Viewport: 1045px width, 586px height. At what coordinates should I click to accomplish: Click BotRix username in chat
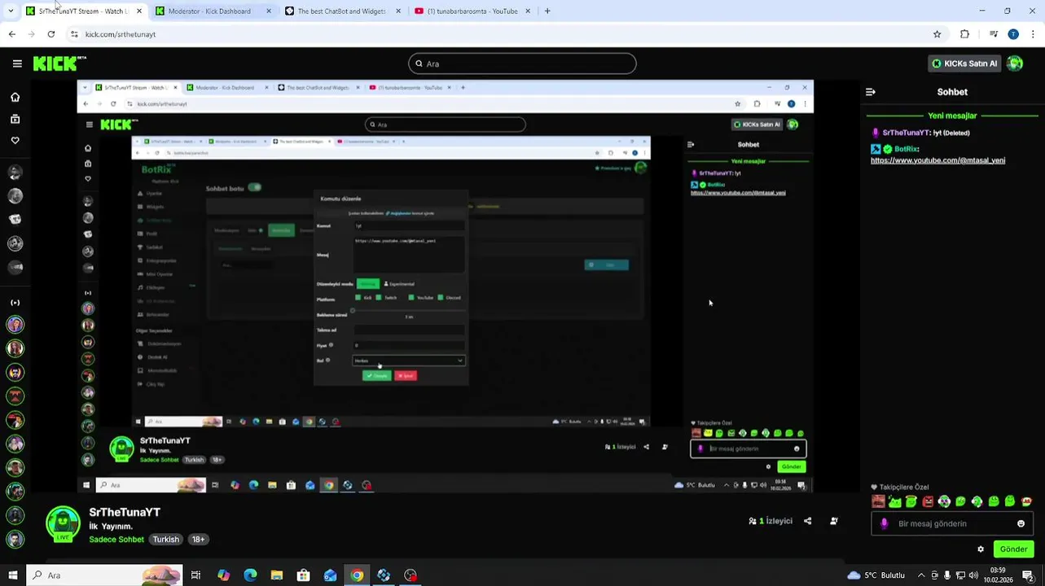(x=907, y=149)
